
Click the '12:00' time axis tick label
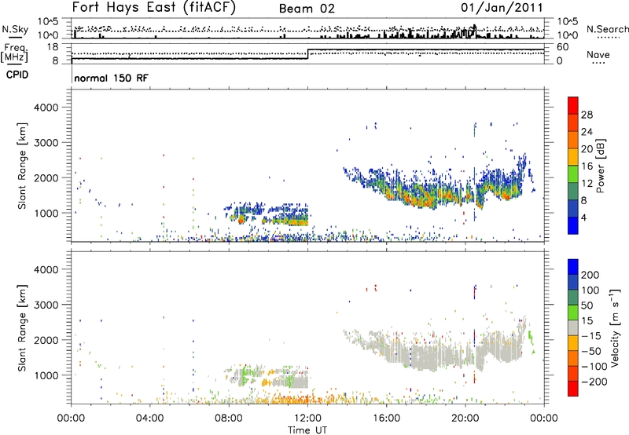[x=307, y=419]
